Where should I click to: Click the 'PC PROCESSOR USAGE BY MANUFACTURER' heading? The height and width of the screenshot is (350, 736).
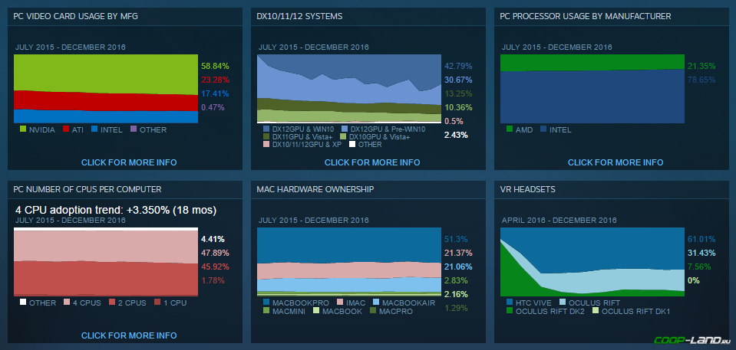[x=586, y=16]
